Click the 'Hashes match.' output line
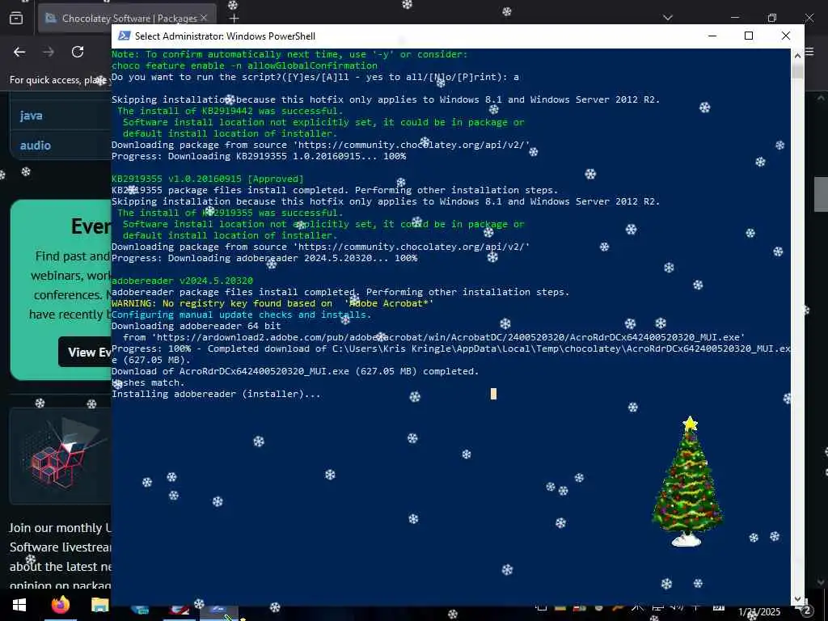828x621 pixels. pyautogui.click(x=149, y=382)
